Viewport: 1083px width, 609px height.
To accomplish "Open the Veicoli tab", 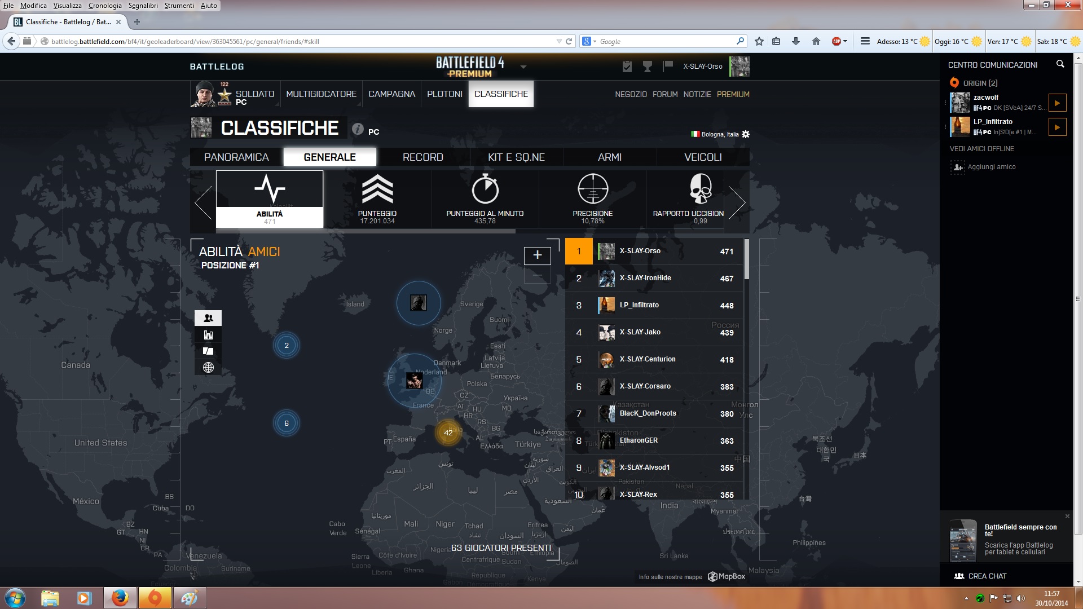I will tap(703, 157).
